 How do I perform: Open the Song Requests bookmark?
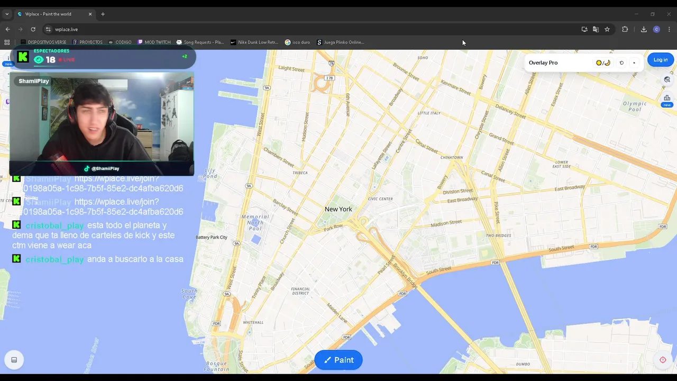[x=200, y=42]
